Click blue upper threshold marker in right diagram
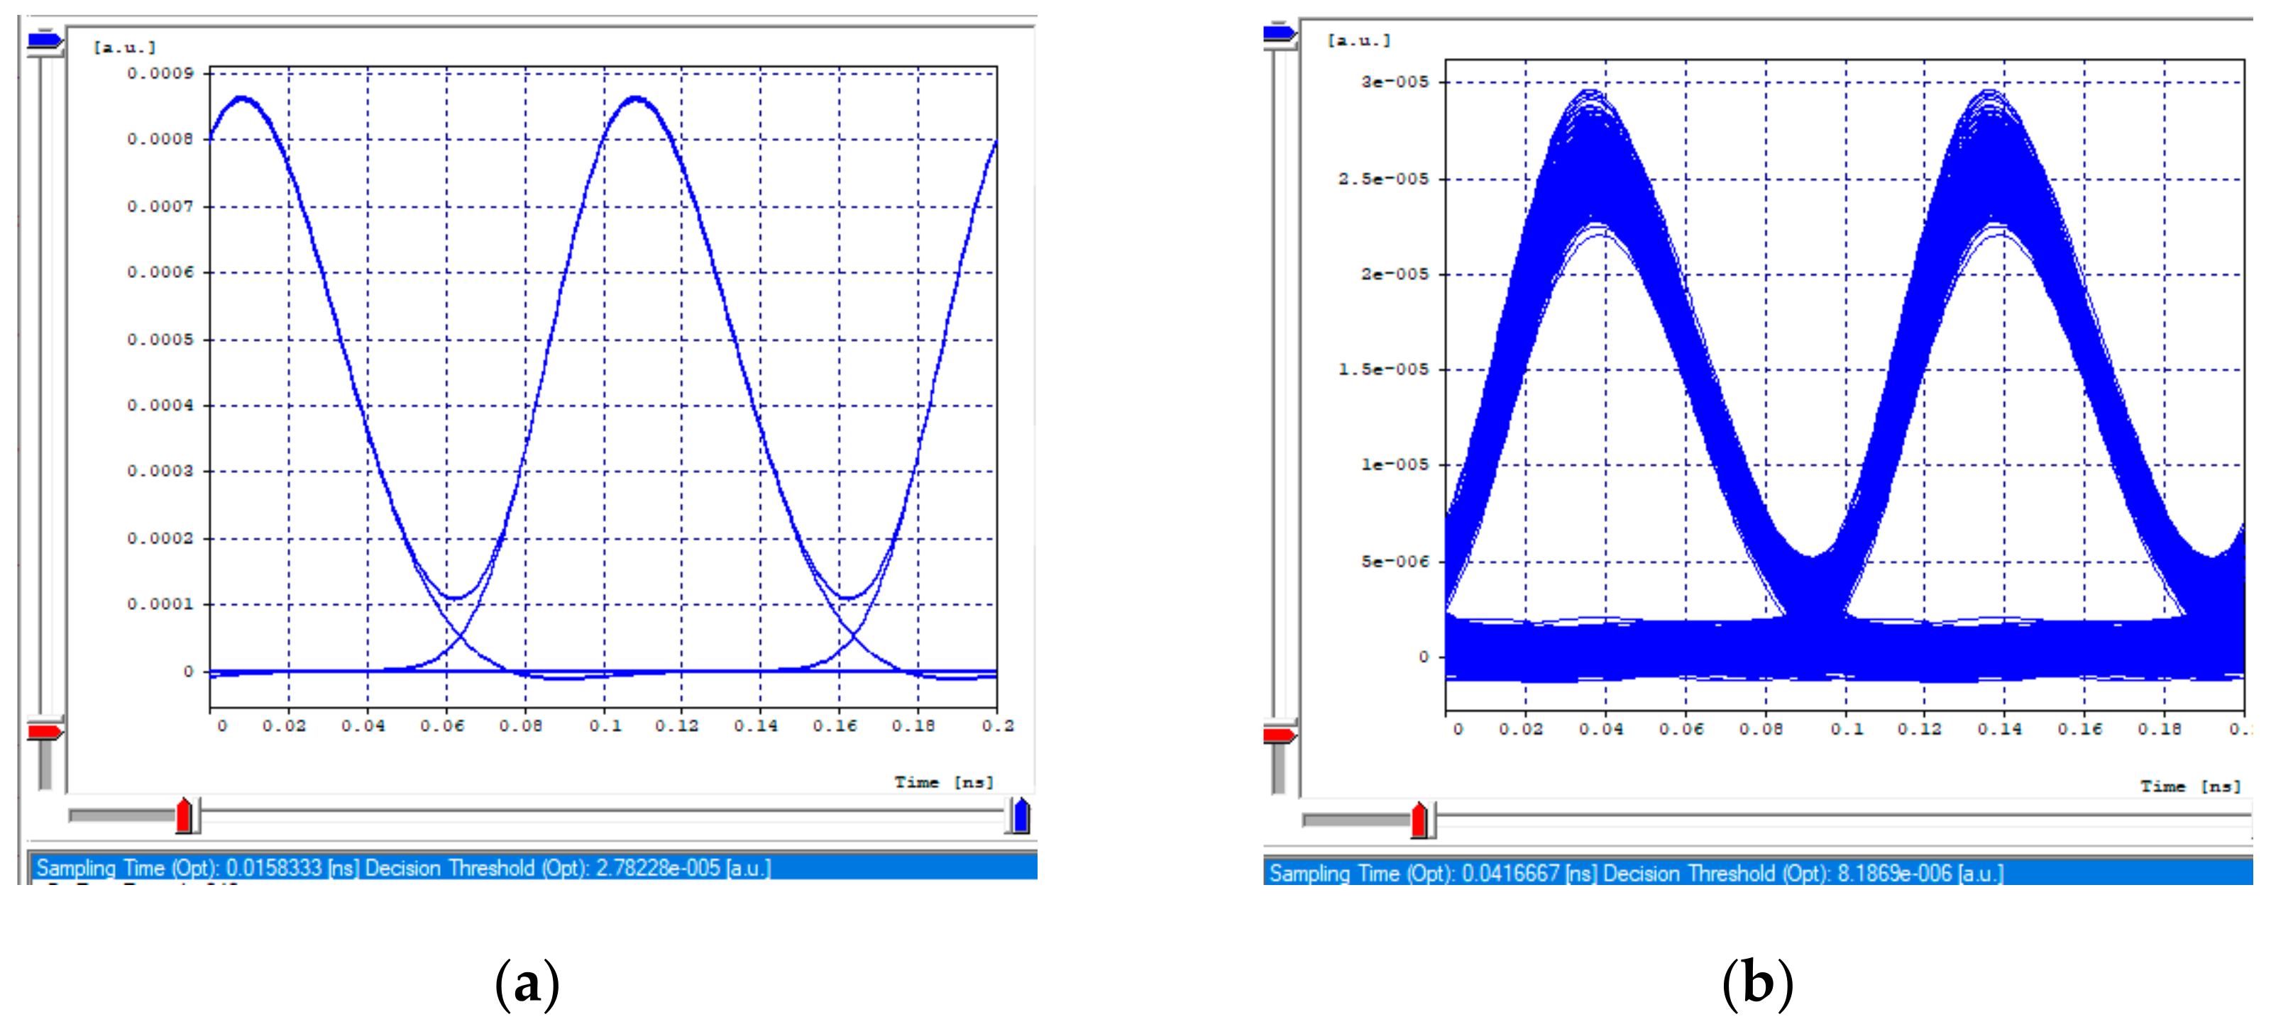The image size is (2271, 1024). pos(1279,33)
